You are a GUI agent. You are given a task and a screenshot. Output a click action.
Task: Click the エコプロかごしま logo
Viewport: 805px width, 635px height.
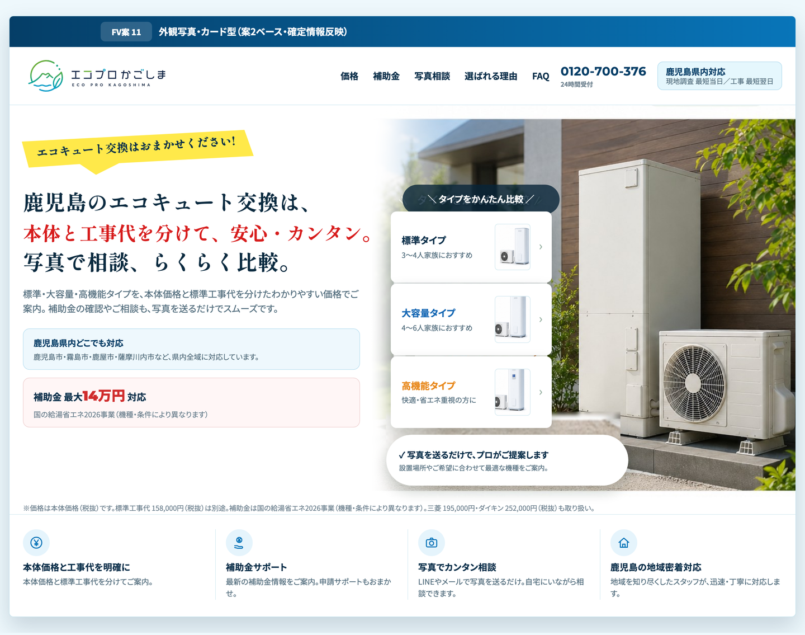tap(97, 76)
